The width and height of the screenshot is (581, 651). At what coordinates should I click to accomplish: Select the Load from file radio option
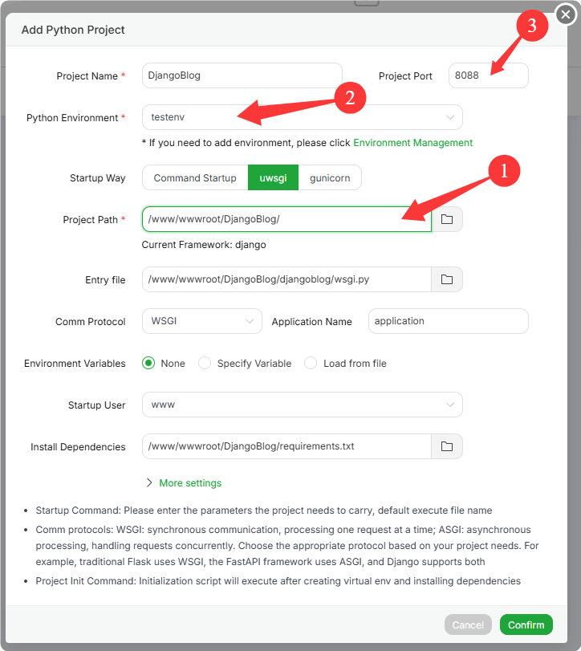[311, 364]
